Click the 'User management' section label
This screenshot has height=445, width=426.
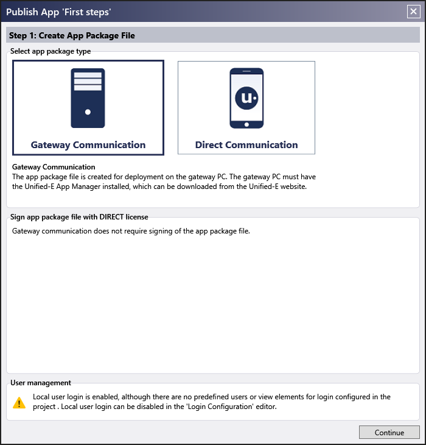pyautogui.click(x=41, y=383)
